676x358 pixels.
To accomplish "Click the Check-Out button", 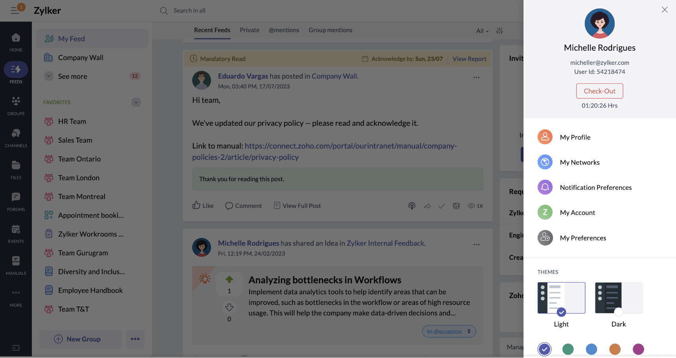I will 599,91.
